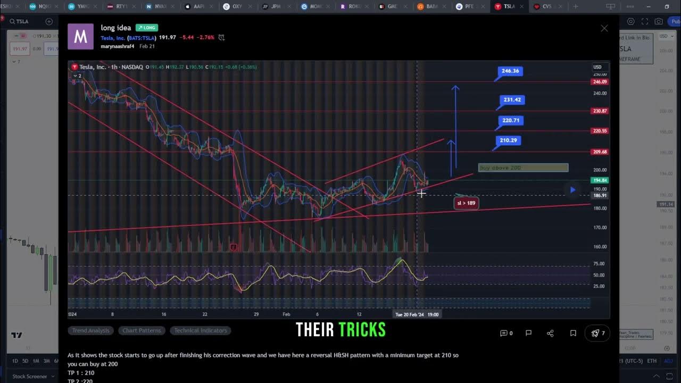This screenshot has height=383, width=681.
Task: Open the author's M avatar
Action: [80, 36]
